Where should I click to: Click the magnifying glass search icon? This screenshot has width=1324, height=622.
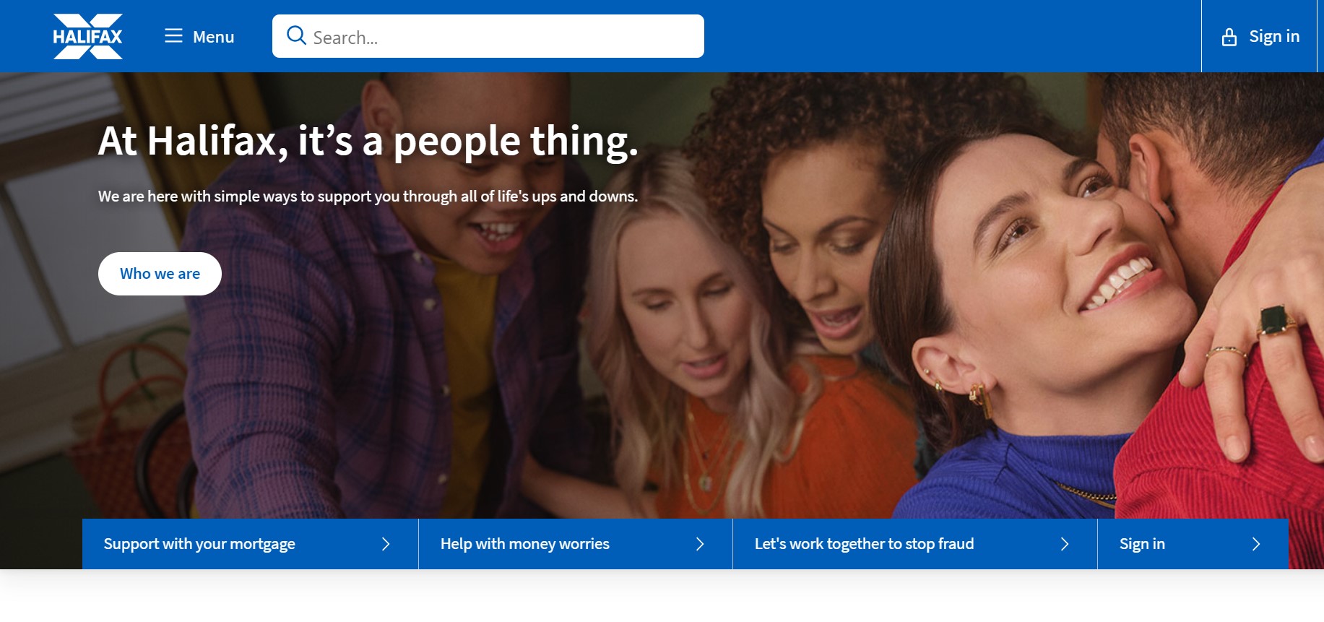(x=296, y=35)
